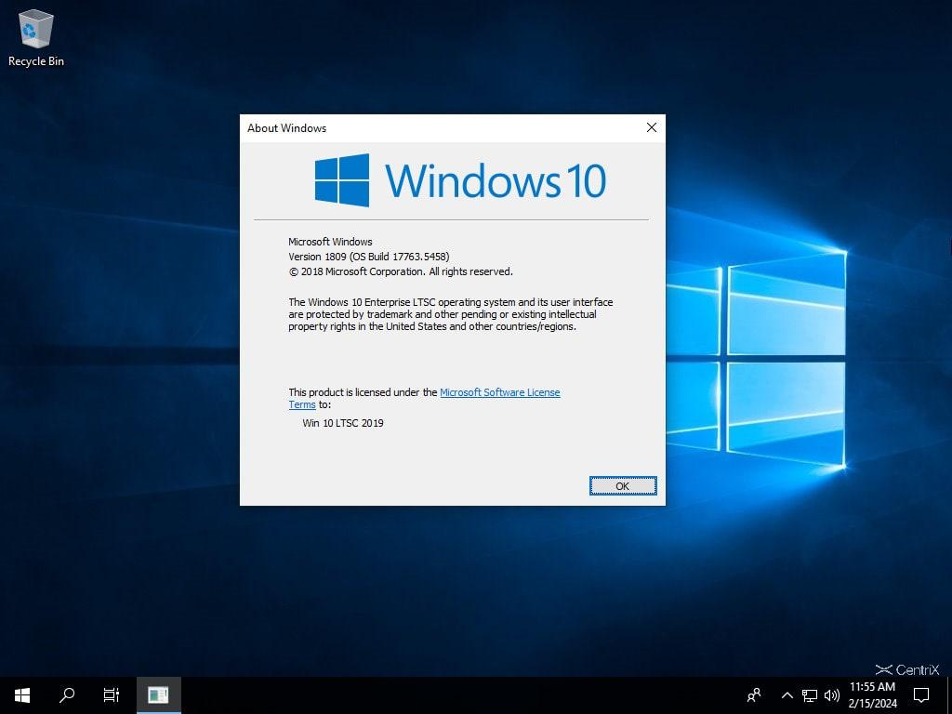
Task: Open the Microsoft Software License Terms link
Action: click(499, 392)
